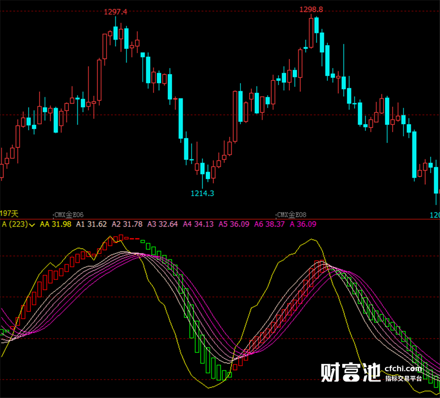Click the CMX金E08 contract marker
440x398 pixels.
291,215
